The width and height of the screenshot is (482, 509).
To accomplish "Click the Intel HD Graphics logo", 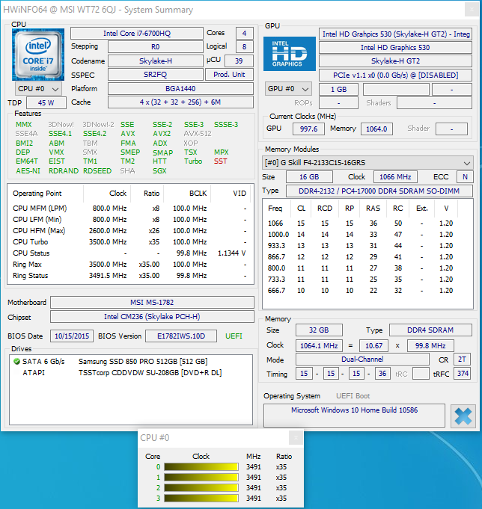I will coord(289,54).
